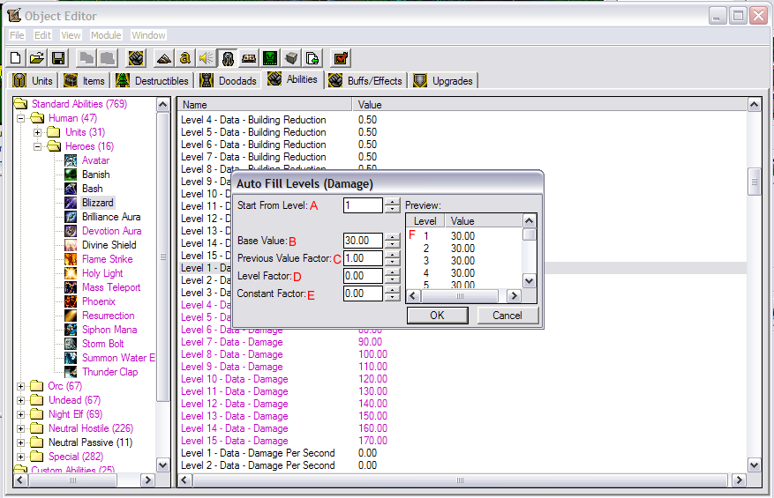This screenshot has width=774, height=498.
Task: Select the Holy Light ability icon
Action: point(71,273)
